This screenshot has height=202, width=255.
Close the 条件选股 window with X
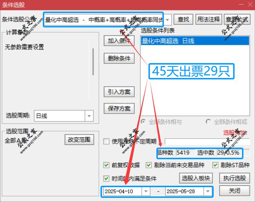[x=250, y=4]
